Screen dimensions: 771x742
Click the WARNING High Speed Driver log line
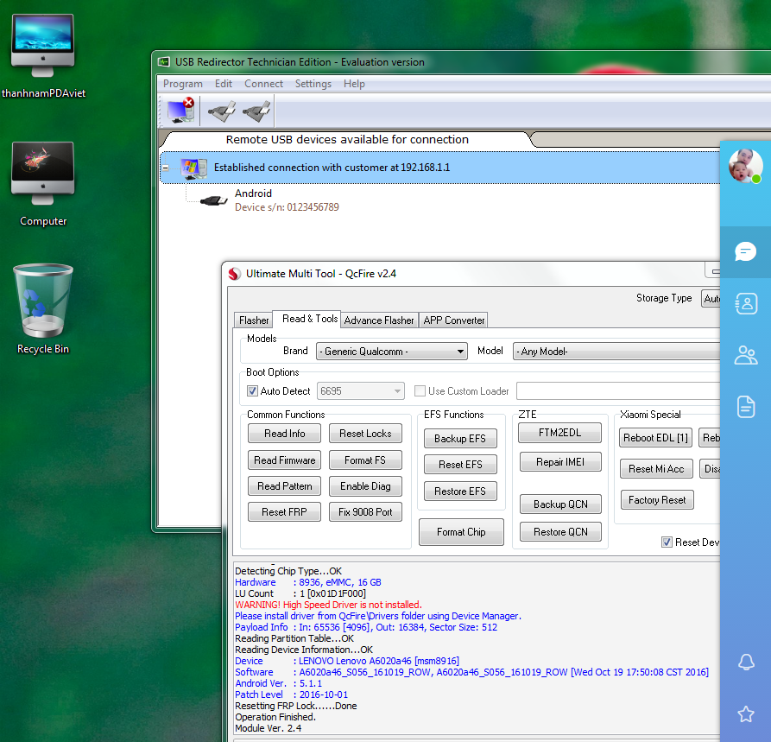(328, 605)
